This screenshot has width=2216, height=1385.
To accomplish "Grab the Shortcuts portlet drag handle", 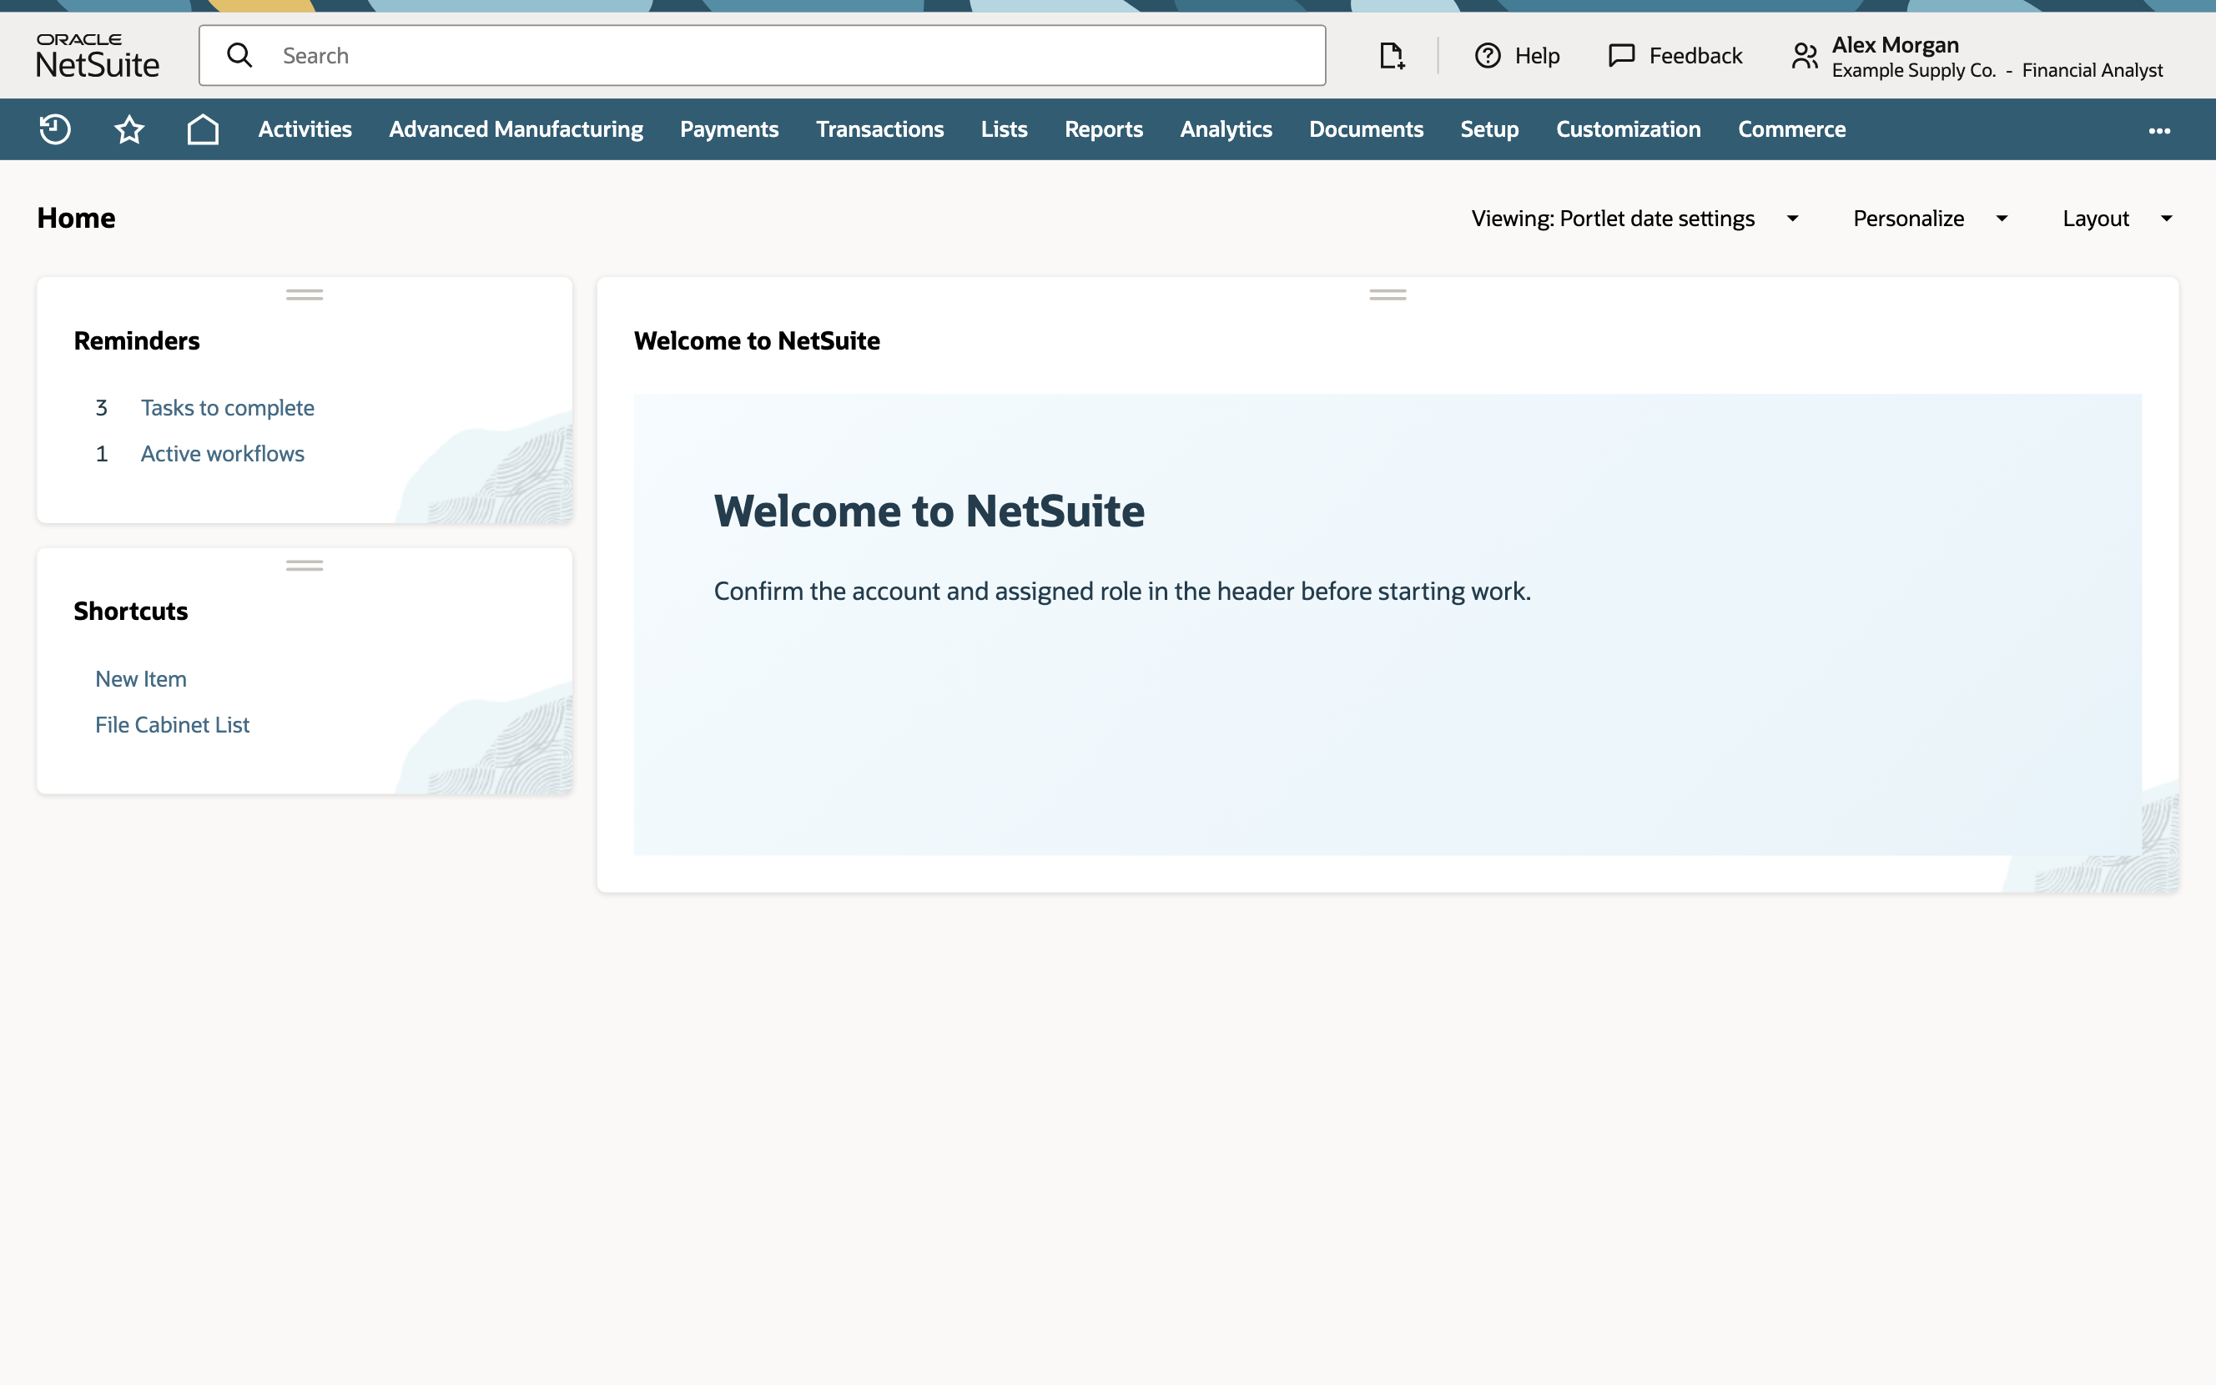I will pyautogui.click(x=305, y=566).
